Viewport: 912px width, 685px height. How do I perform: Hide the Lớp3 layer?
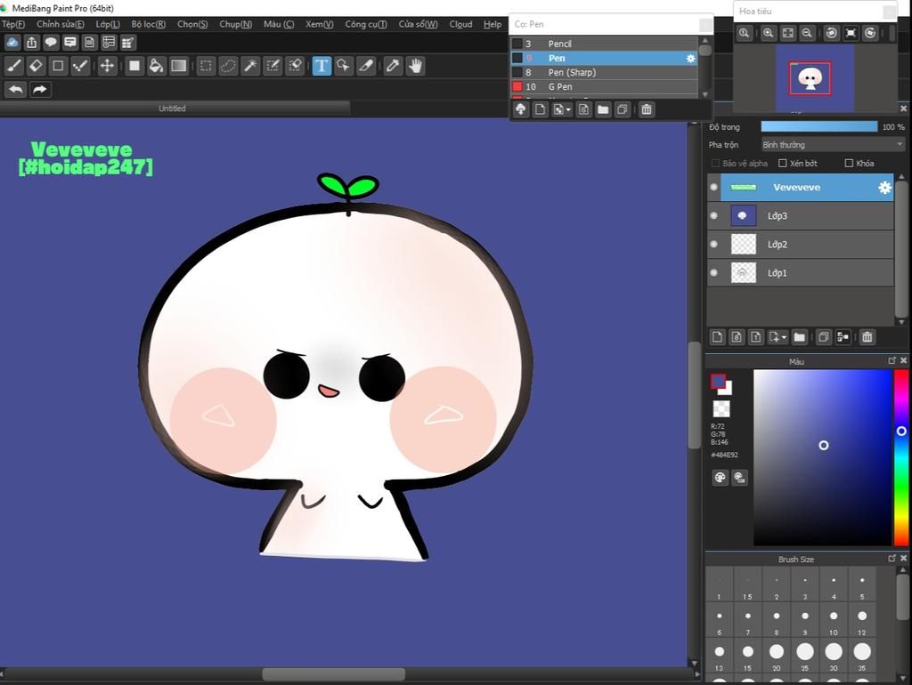pyautogui.click(x=713, y=215)
